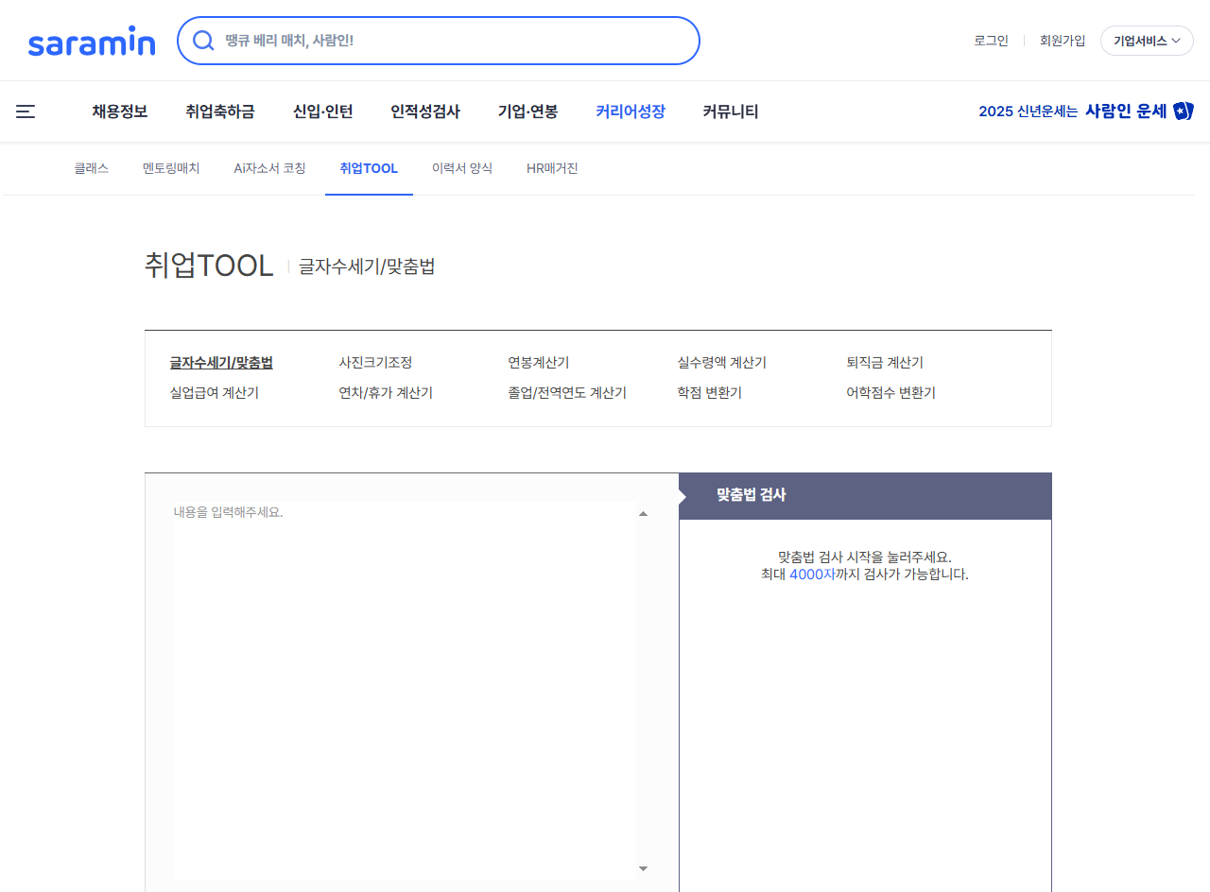Open the 채용정보 menu
This screenshot has width=1210, height=892.
pos(118,111)
